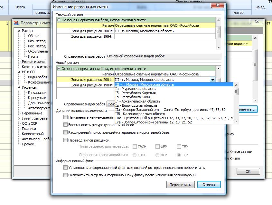Select Прочее tree item
The image size is (272, 205).
[x=28, y=144]
